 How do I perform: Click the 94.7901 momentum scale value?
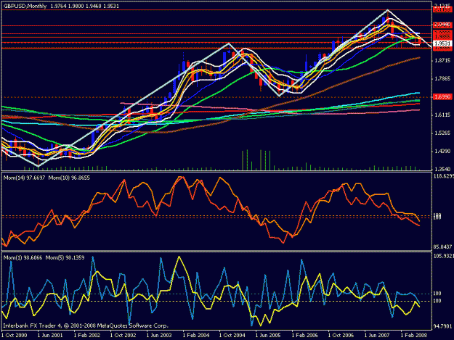point(443,326)
